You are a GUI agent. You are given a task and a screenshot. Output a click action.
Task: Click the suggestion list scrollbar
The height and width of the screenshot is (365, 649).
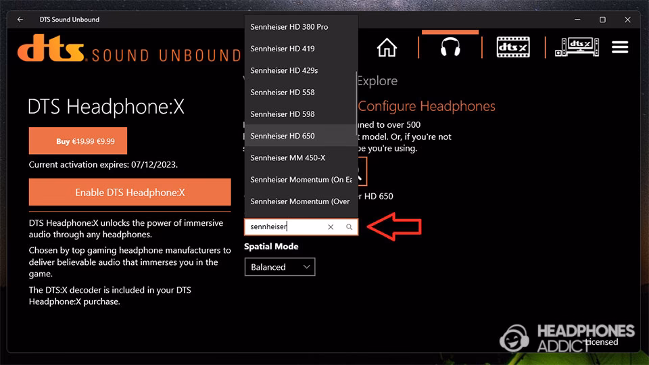click(356, 103)
